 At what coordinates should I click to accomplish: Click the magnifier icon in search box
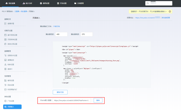click(148, 3)
